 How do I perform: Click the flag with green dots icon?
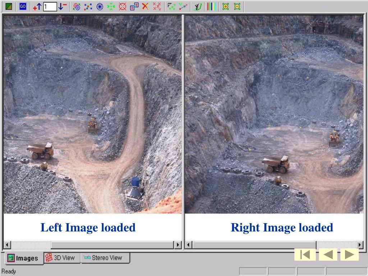(x=171, y=6)
